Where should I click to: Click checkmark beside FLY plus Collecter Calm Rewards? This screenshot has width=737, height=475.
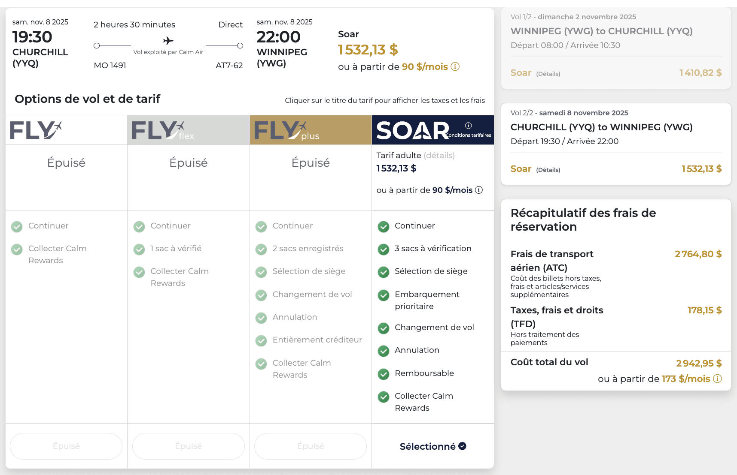[261, 364]
